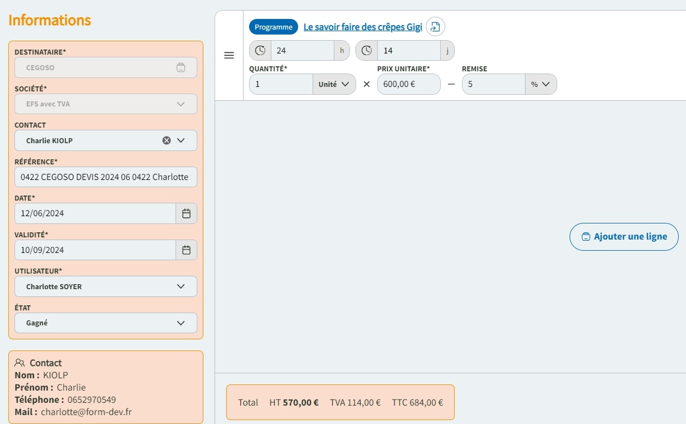686x424 pixels.
Task: Click the clock icon next to hours field
Action: point(260,51)
